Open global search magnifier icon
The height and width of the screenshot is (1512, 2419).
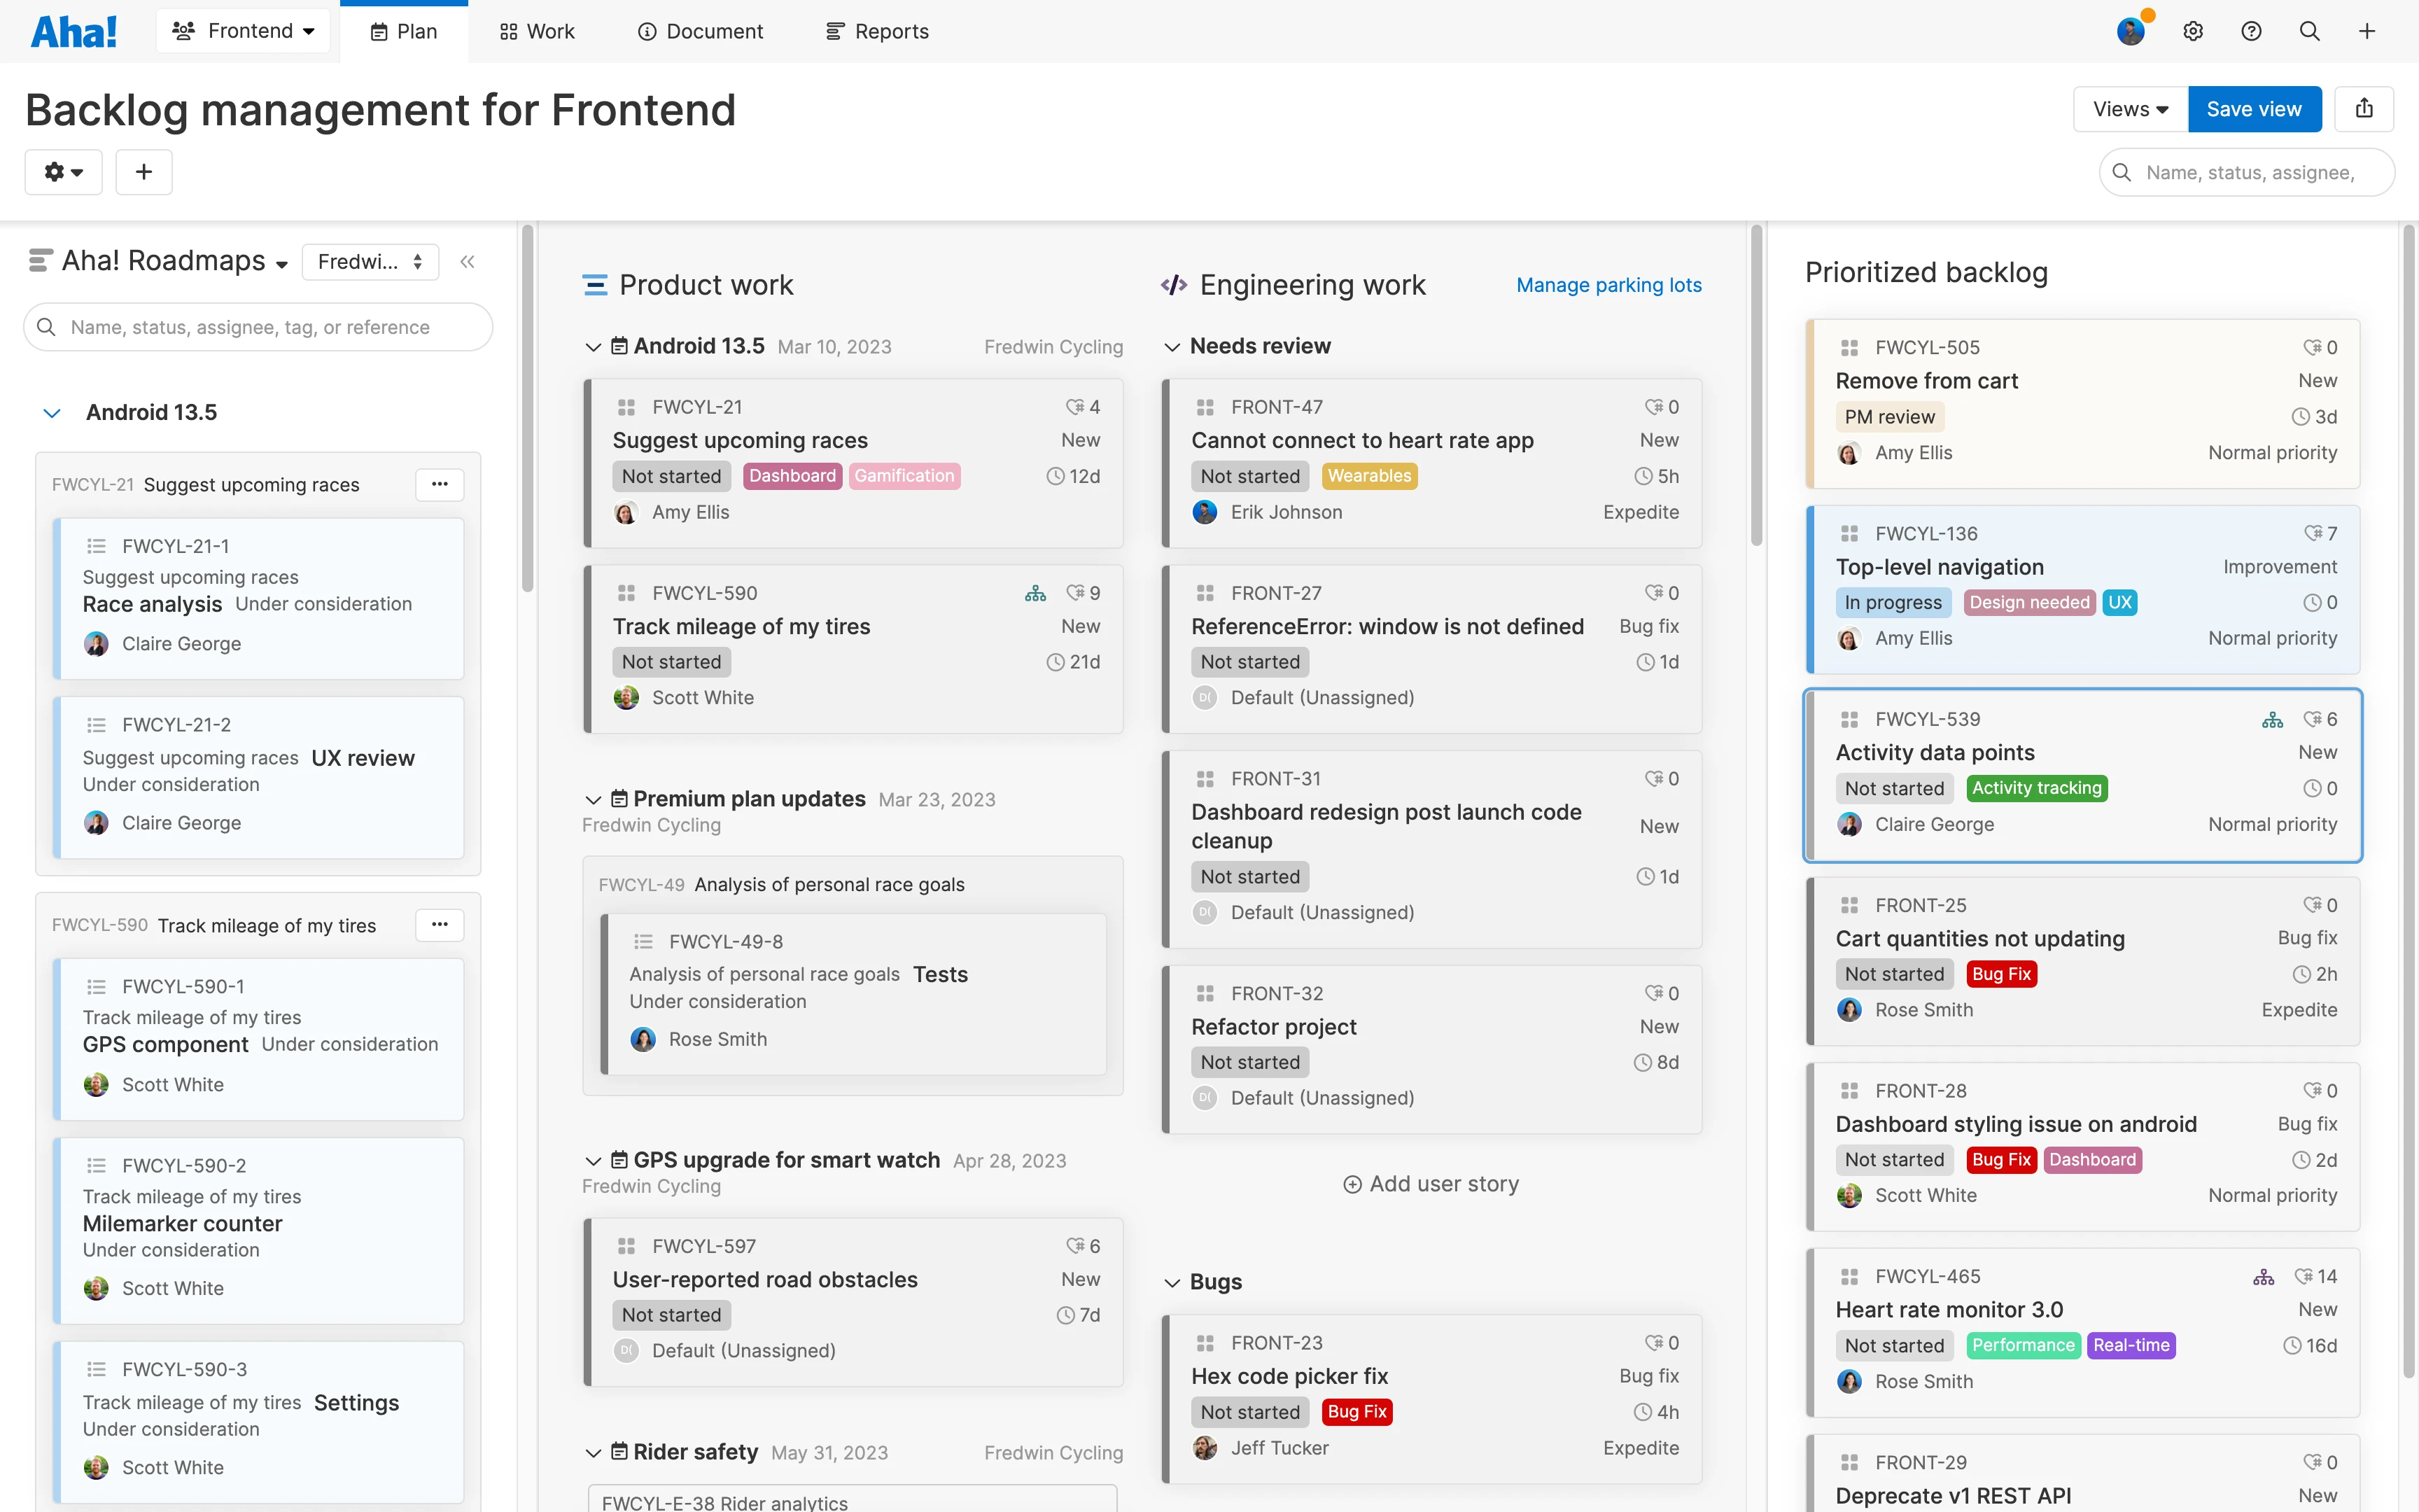(x=2309, y=31)
